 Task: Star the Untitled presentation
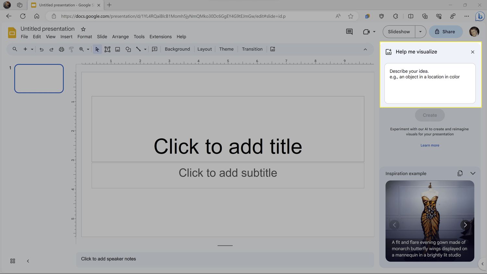83,29
